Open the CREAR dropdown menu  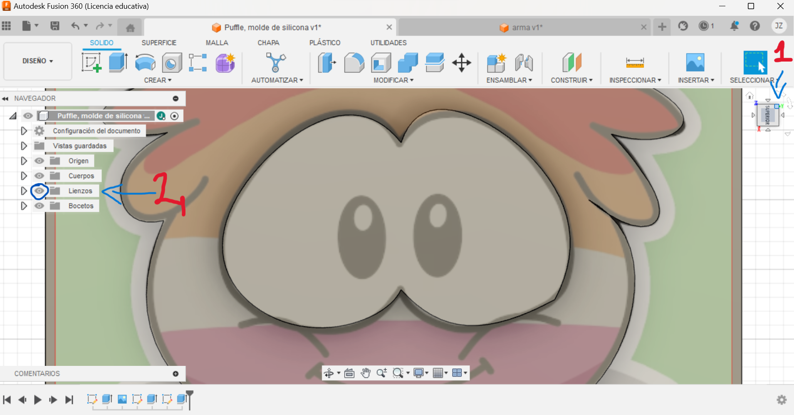pyautogui.click(x=158, y=80)
